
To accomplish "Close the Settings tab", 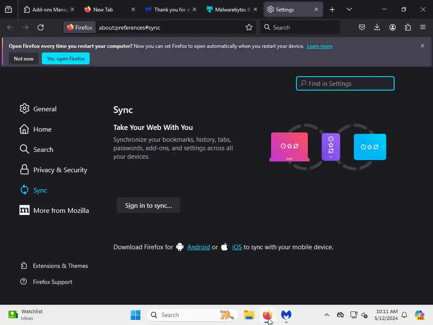I will pos(316,10).
